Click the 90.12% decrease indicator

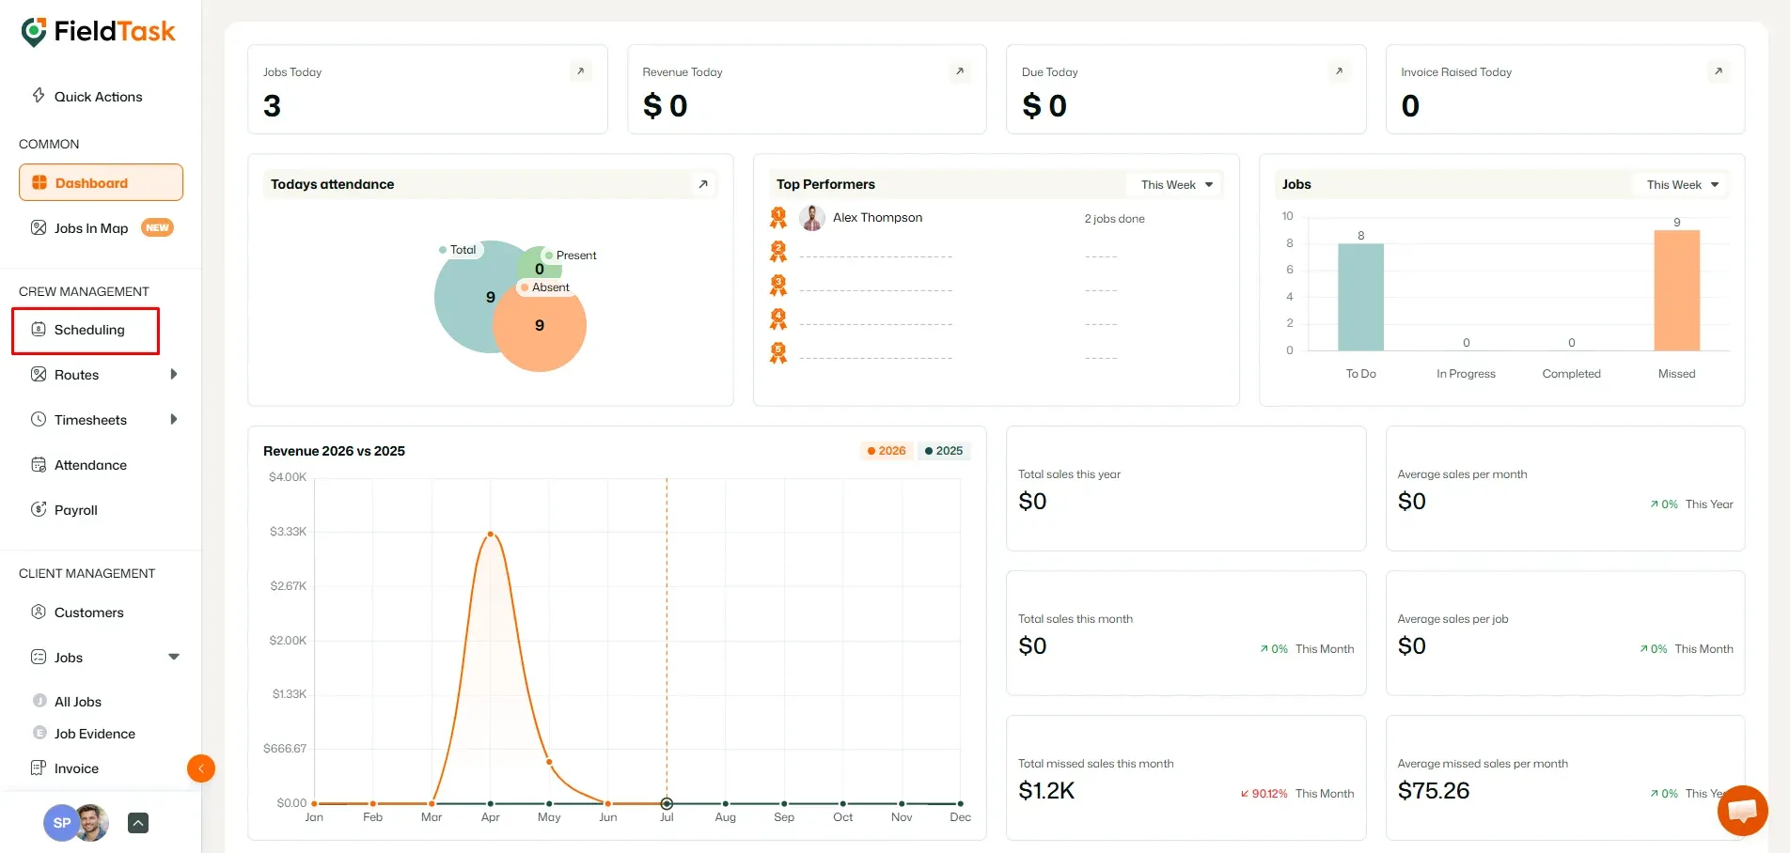click(1264, 794)
